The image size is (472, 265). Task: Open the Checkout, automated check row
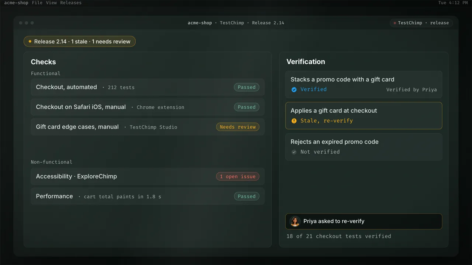pos(147,87)
